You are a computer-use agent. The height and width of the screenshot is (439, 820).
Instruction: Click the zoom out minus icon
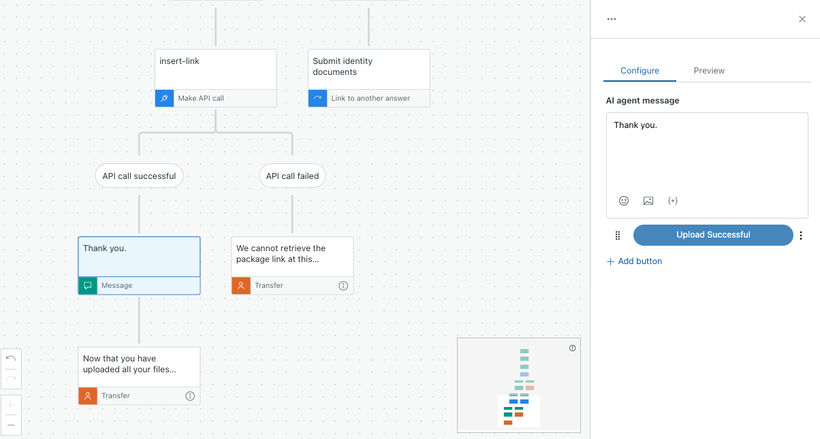[x=11, y=425]
